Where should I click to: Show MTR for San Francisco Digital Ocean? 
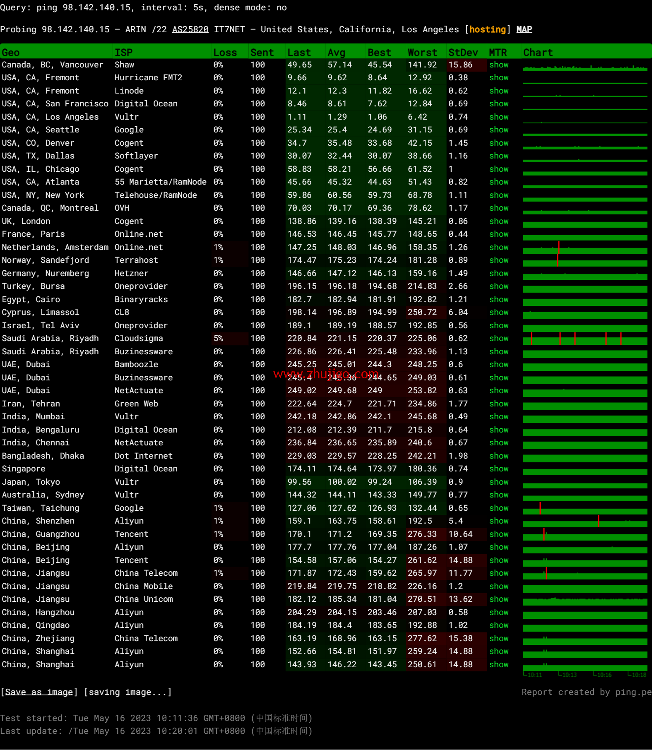(x=499, y=104)
